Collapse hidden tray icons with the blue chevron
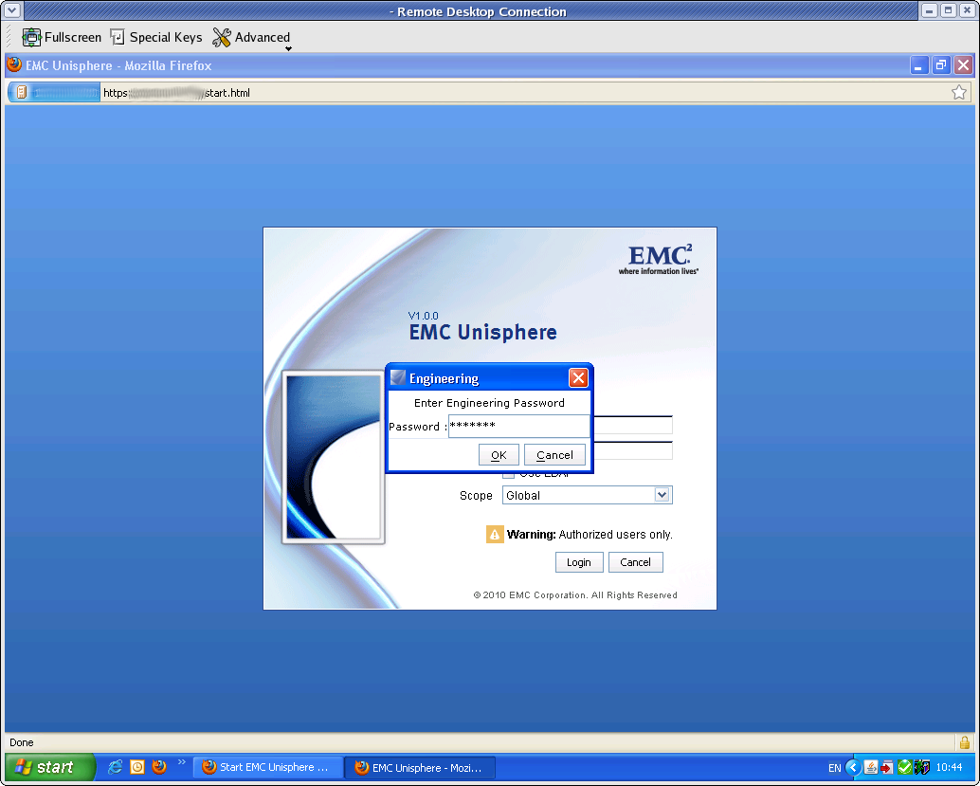This screenshot has height=786, width=980. 852,767
